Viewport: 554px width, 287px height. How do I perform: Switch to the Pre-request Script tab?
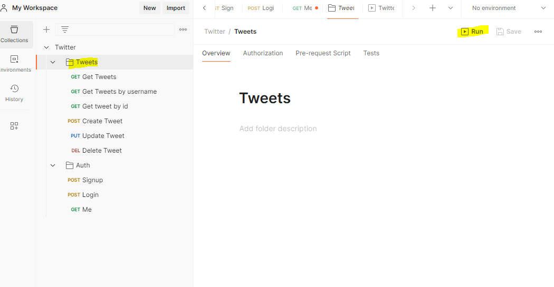point(323,53)
